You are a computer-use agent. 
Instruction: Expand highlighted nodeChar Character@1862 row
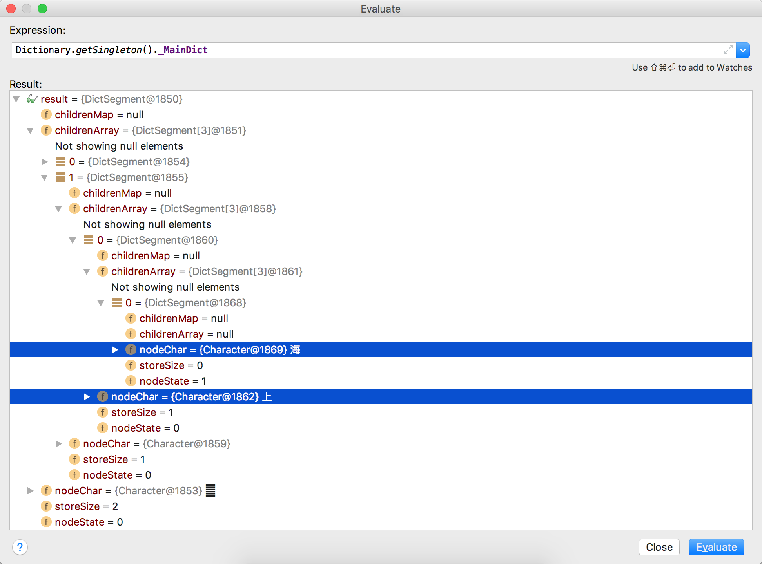pos(87,397)
